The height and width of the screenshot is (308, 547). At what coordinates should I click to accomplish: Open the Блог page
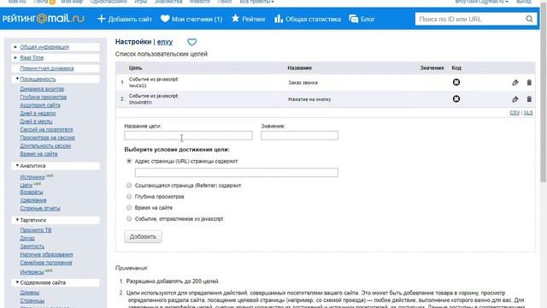point(368,19)
